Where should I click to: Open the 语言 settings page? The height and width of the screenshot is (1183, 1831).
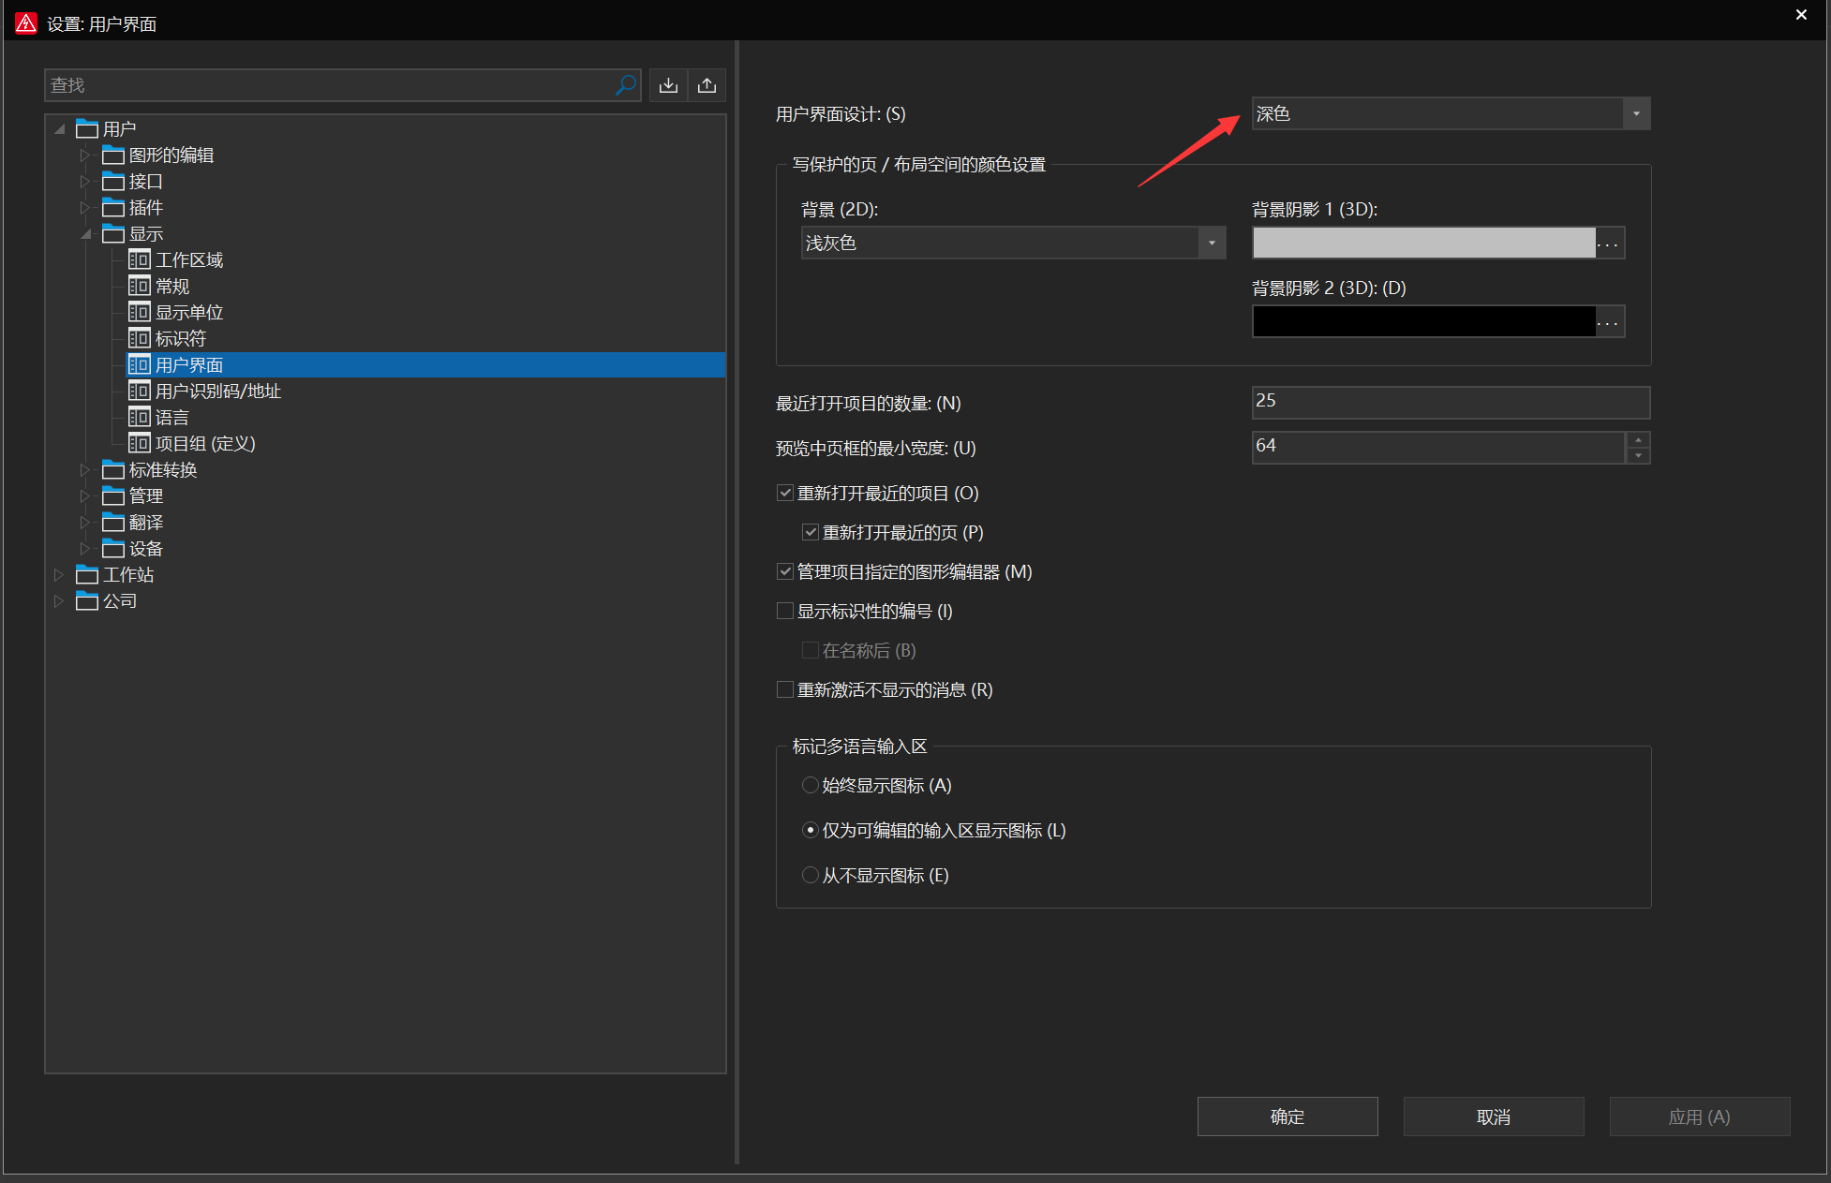click(x=171, y=417)
